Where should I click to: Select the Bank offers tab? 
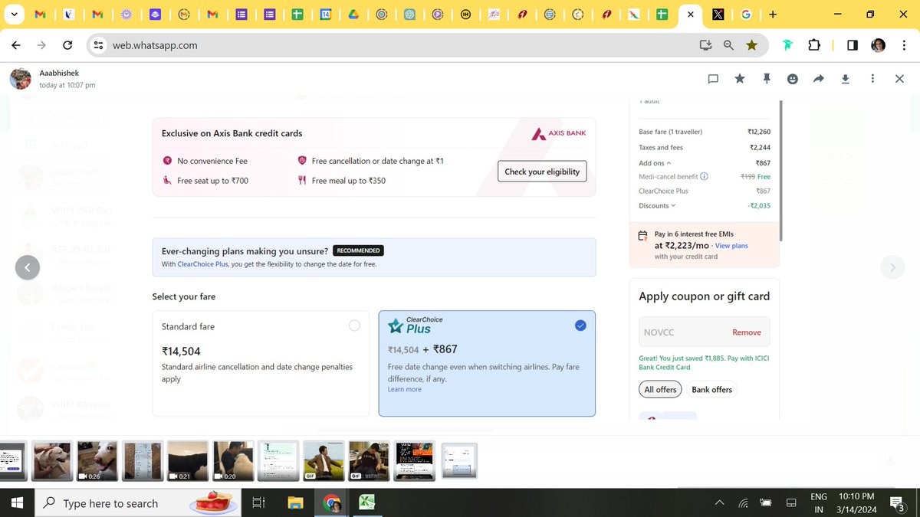click(711, 389)
